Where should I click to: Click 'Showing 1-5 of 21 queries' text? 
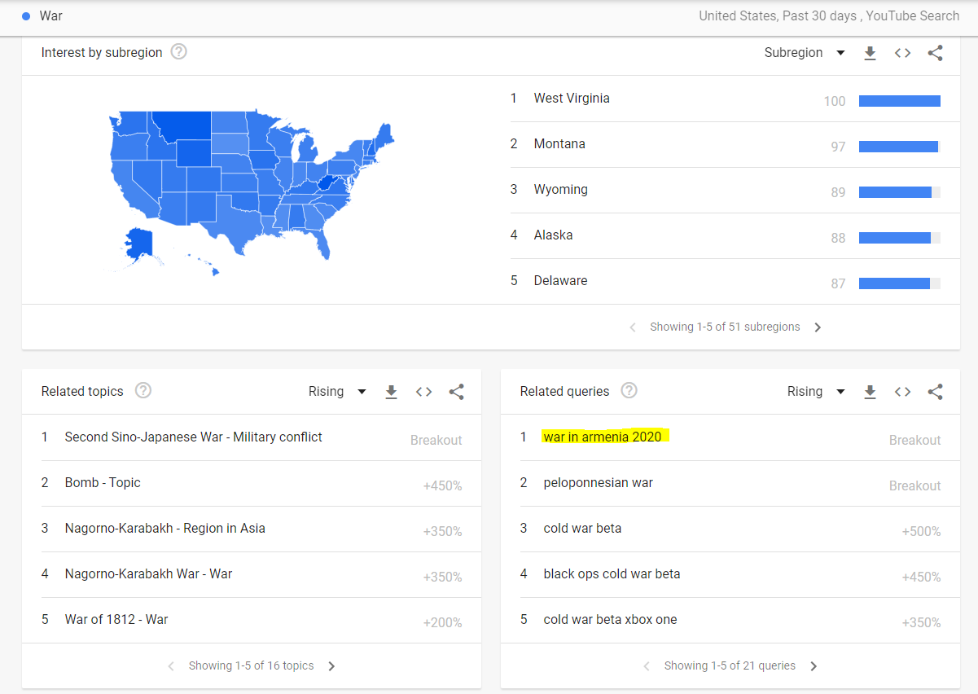730,666
